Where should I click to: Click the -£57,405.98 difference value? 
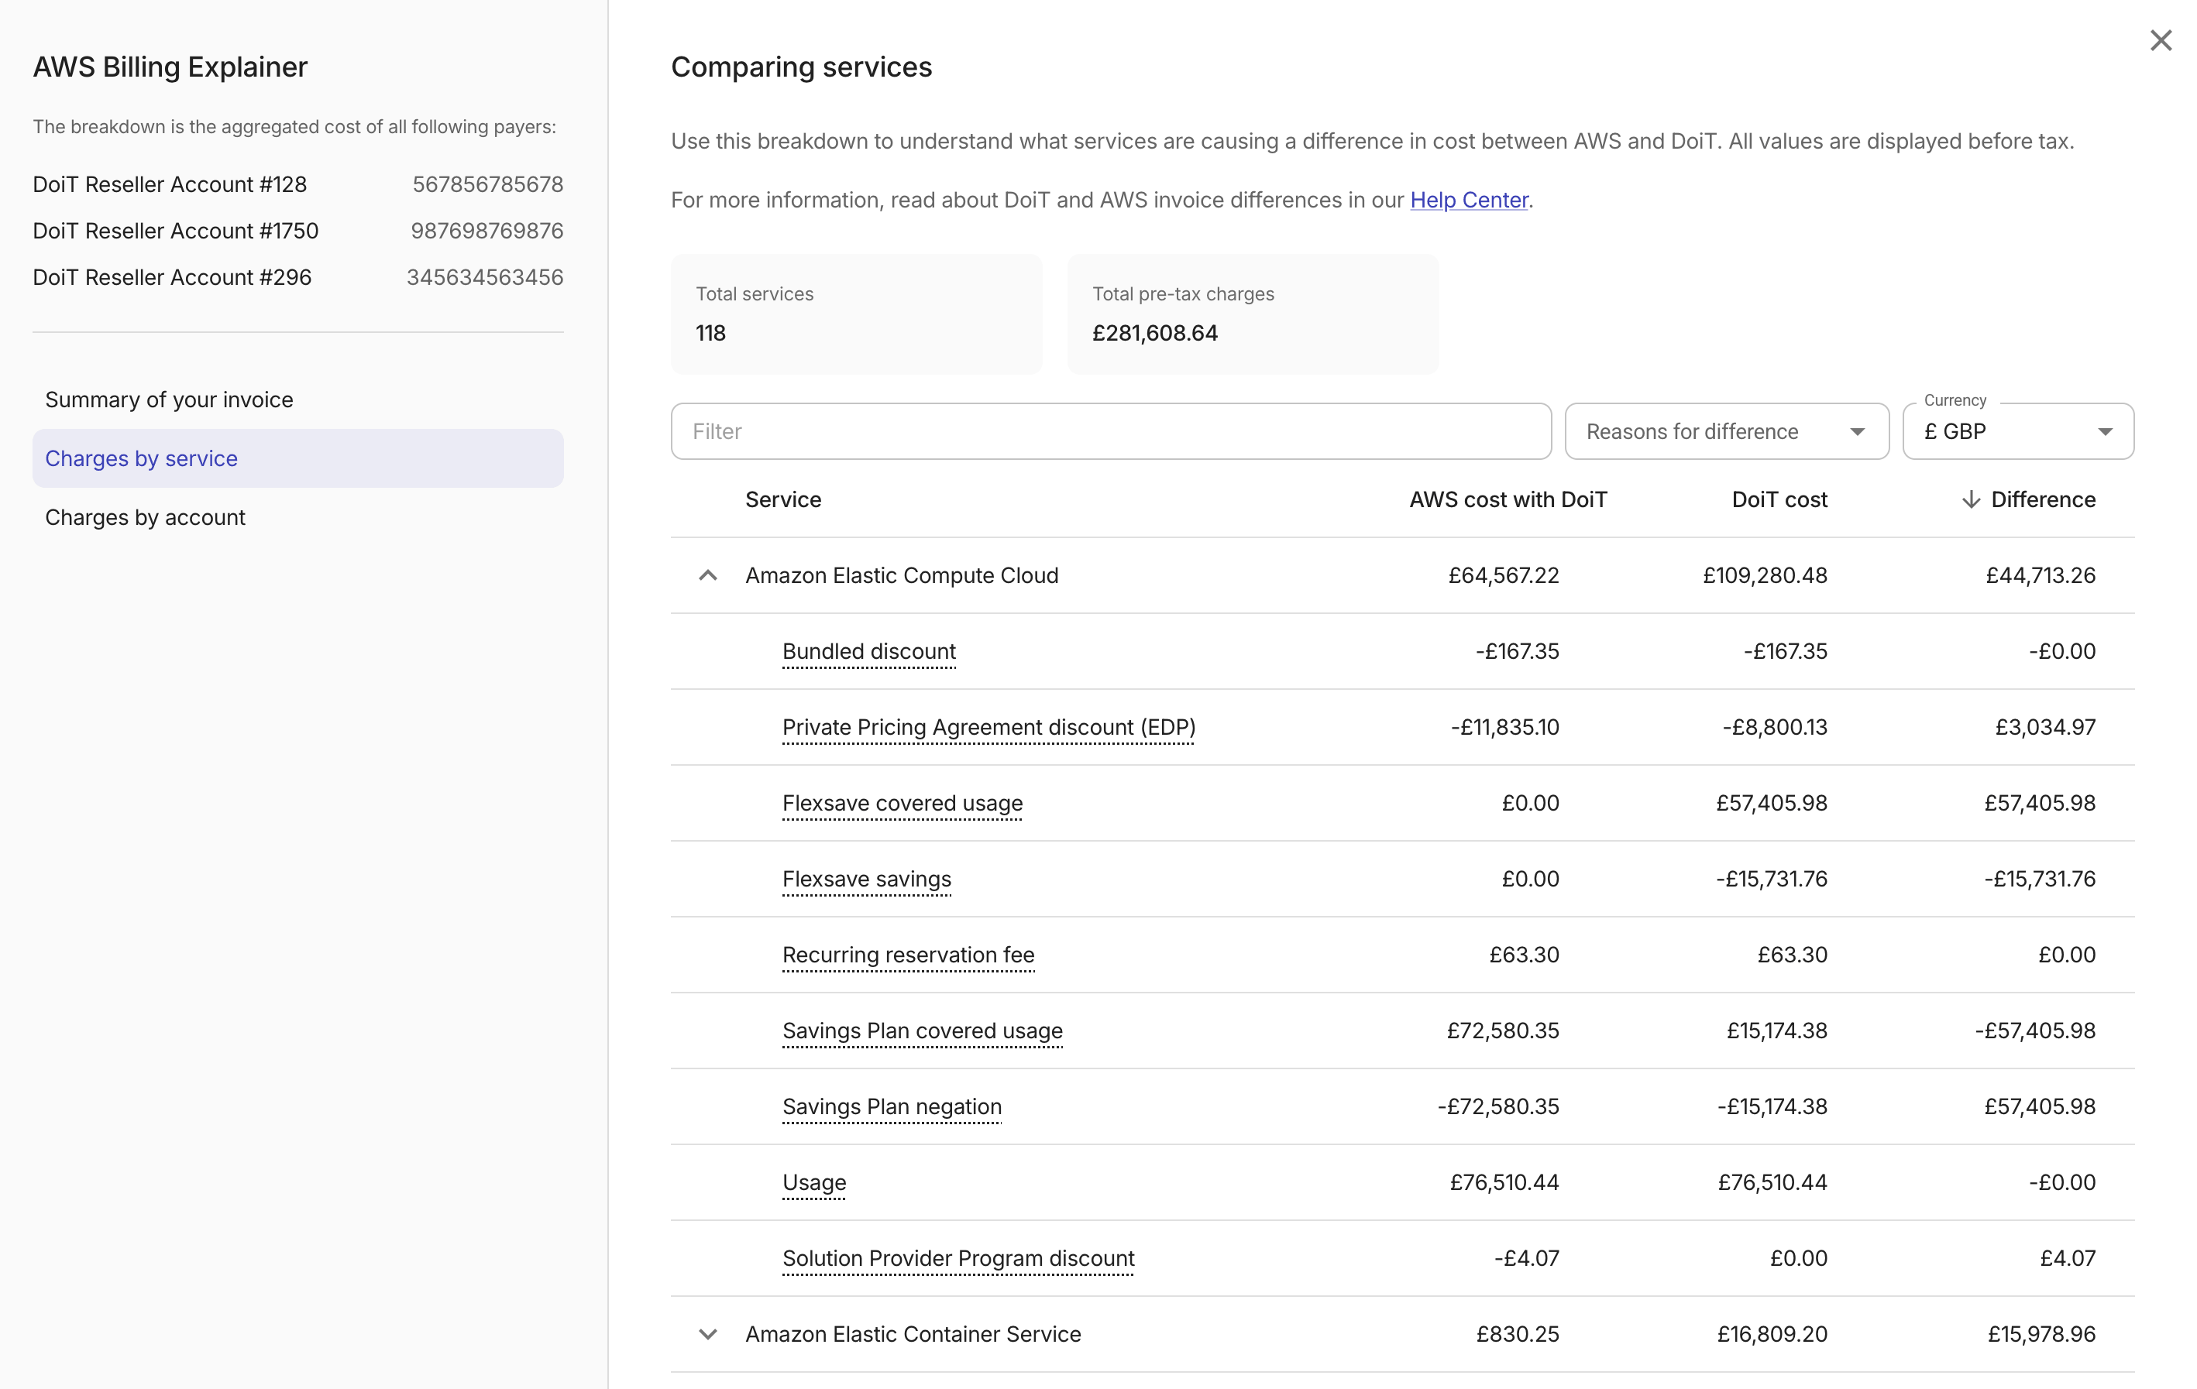[x=2034, y=1031]
